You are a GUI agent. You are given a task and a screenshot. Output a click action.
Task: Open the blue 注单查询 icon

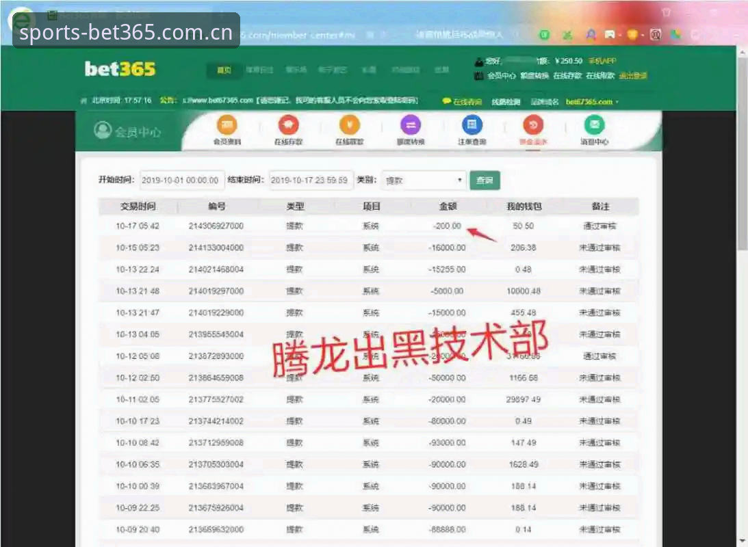tap(472, 125)
